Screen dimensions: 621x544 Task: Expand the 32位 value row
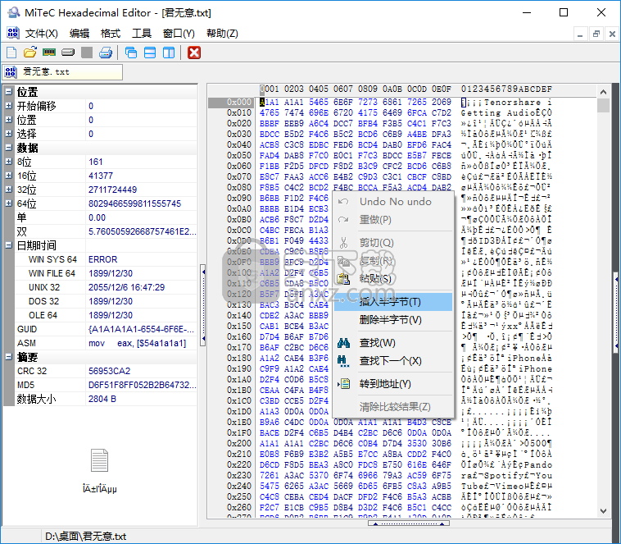9,190
